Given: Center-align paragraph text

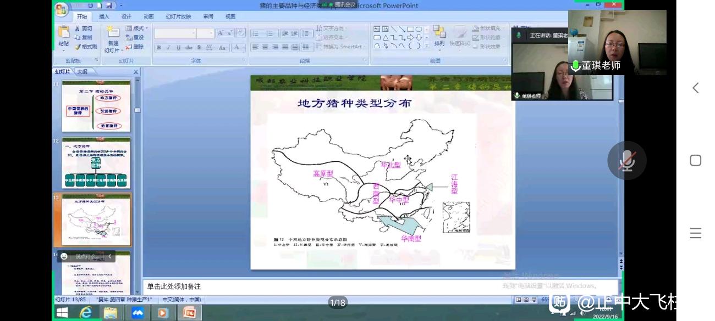Looking at the screenshot, I should 265,47.
